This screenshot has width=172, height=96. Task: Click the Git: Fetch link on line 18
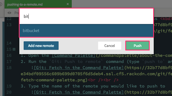(79, 68)
